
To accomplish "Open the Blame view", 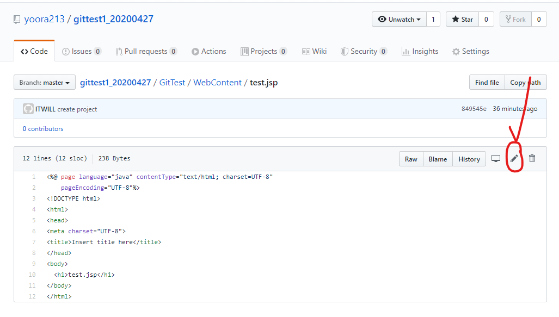I will pyautogui.click(x=438, y=159).
